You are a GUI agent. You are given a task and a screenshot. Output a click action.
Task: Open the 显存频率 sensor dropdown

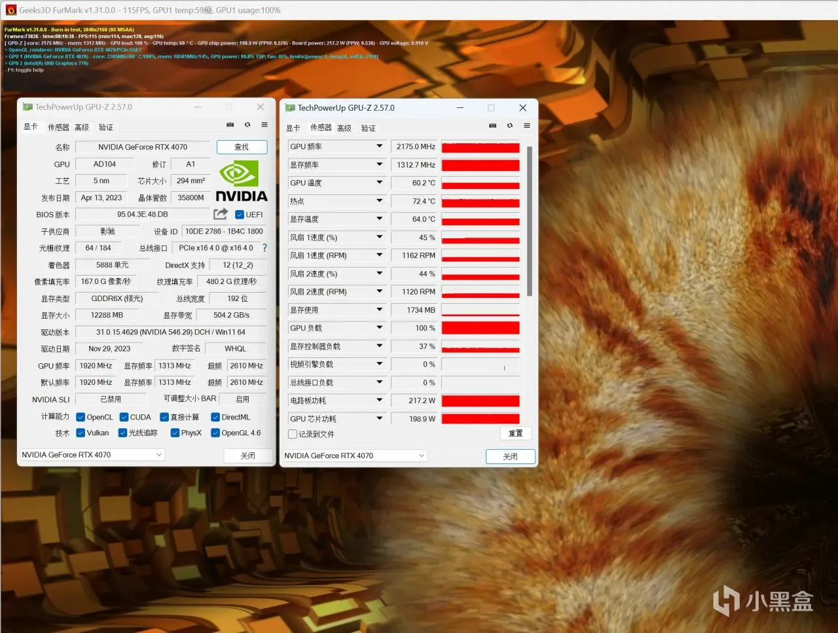tap(379, 165)
